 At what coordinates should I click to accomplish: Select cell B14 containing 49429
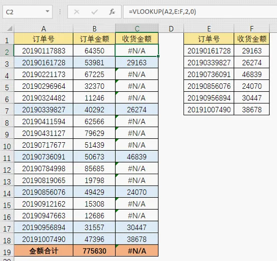pyautogui.click(x=94, y=192)
